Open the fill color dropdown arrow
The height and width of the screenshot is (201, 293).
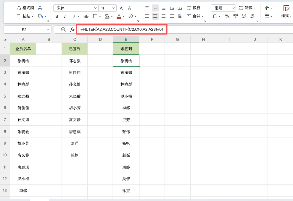coord(112,17)
